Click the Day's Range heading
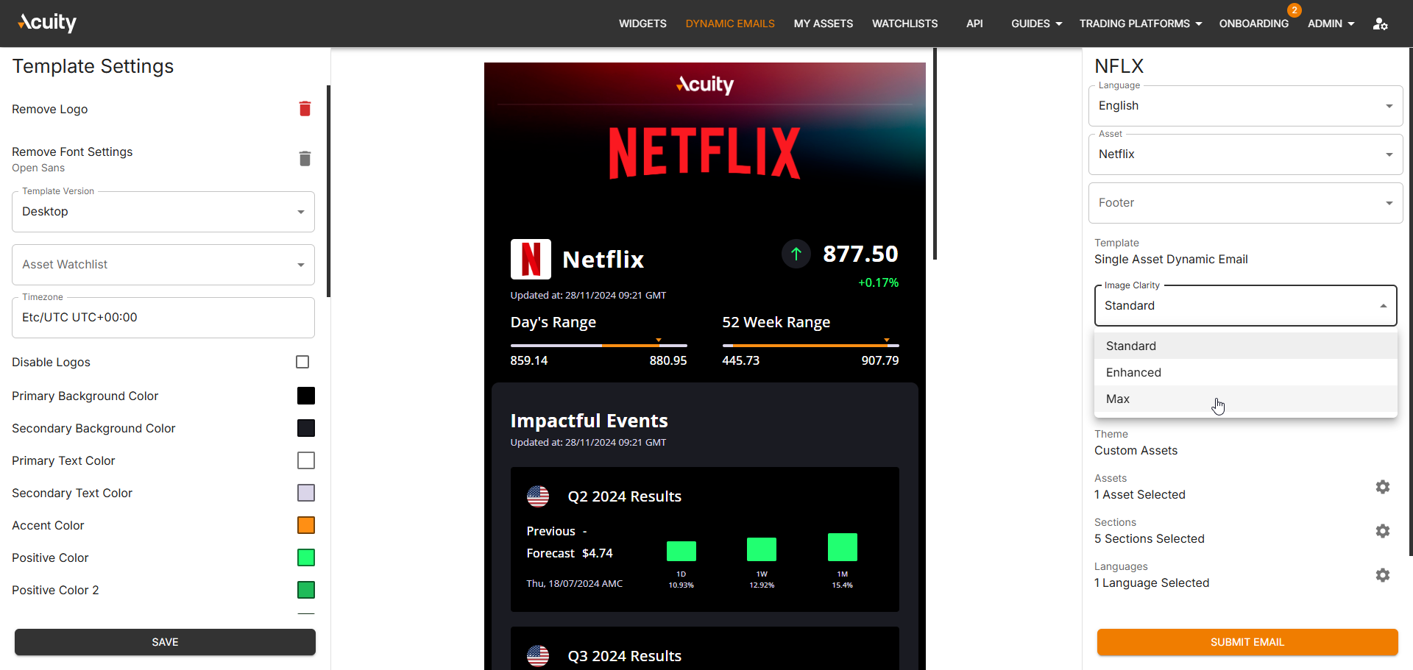 553,322
